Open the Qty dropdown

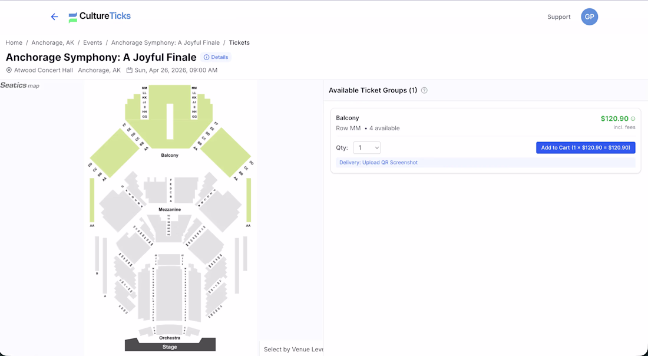367,148
